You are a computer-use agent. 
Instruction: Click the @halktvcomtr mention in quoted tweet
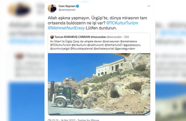point(96,45)
